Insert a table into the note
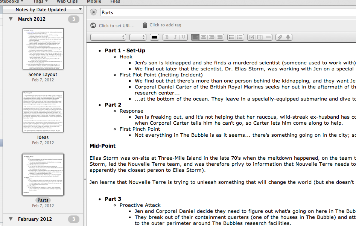The height and width of the screenshot is (226, 356). 260,37
